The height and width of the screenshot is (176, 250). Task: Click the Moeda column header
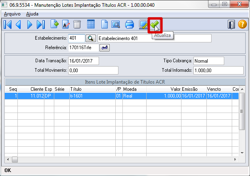(x=134, y=89)
